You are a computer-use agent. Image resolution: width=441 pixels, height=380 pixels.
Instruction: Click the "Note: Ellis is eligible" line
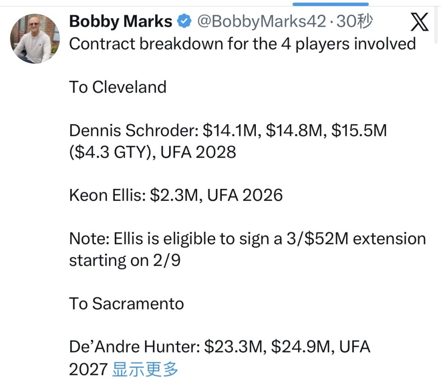coord(247,239)
